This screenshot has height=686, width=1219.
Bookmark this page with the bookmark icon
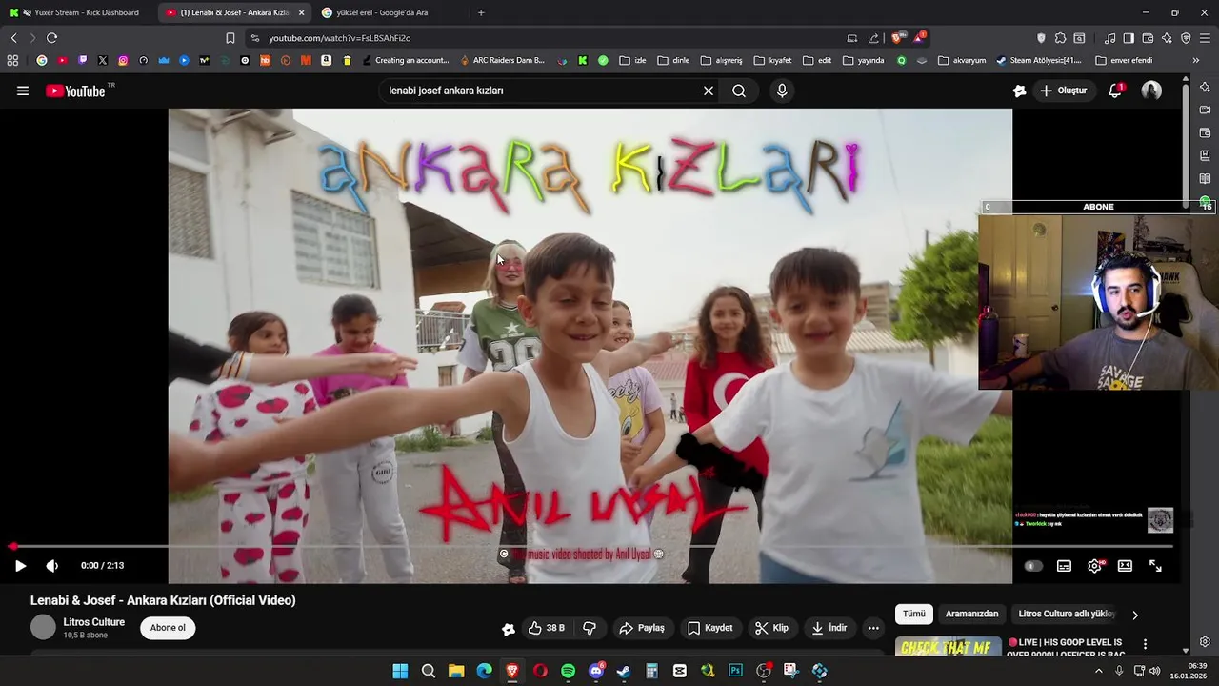(x=230, y=38)
